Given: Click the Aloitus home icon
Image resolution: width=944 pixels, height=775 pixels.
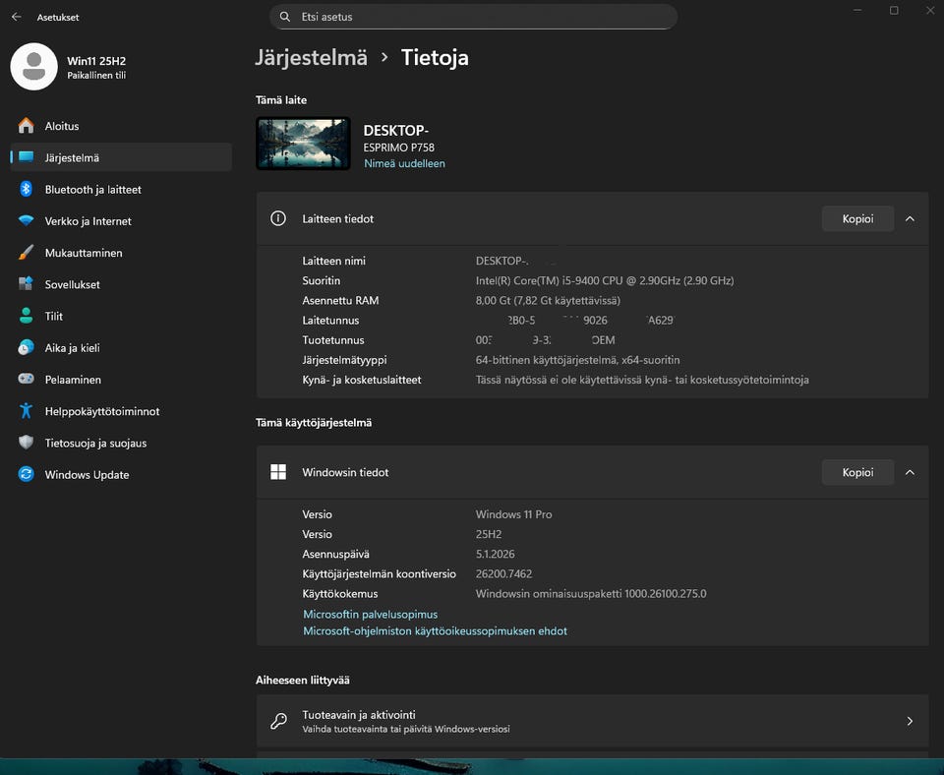Looking at the screenshot, I should (27, 126).
